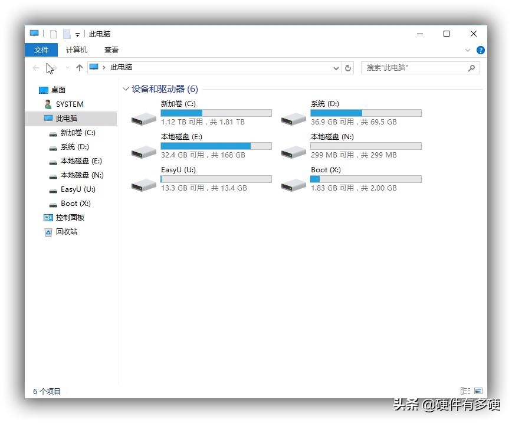Viewport: 512px width, 423px height.
Task: Collapse the 设备和驱动器 section
Action: point(126,88)
